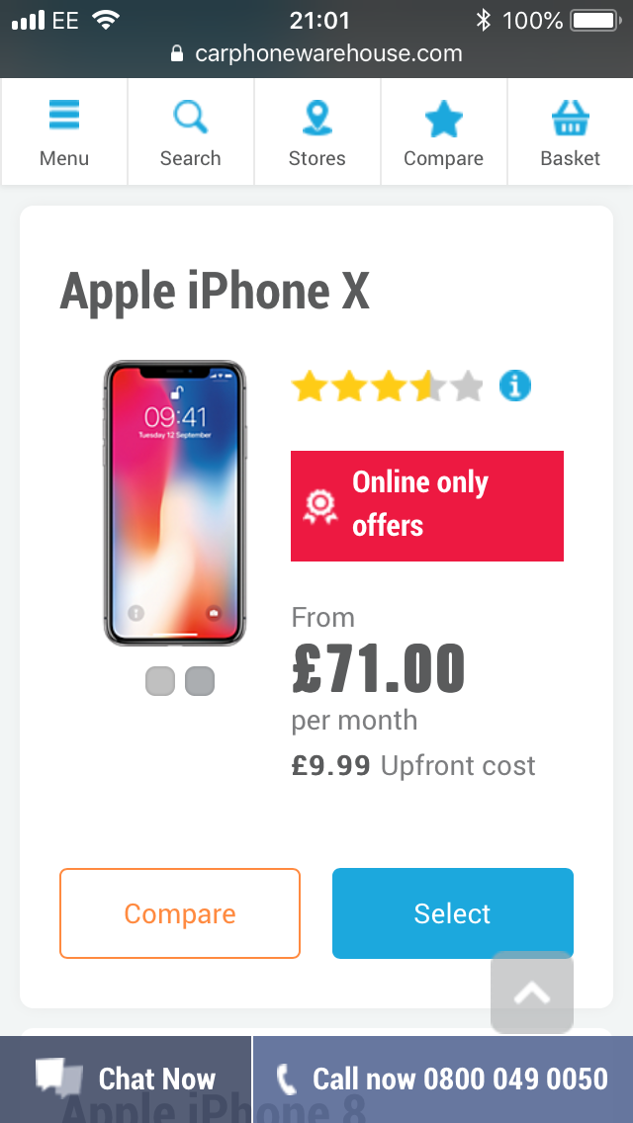Open the hamburger Menu icon
633x1123 pixels.
64,119
